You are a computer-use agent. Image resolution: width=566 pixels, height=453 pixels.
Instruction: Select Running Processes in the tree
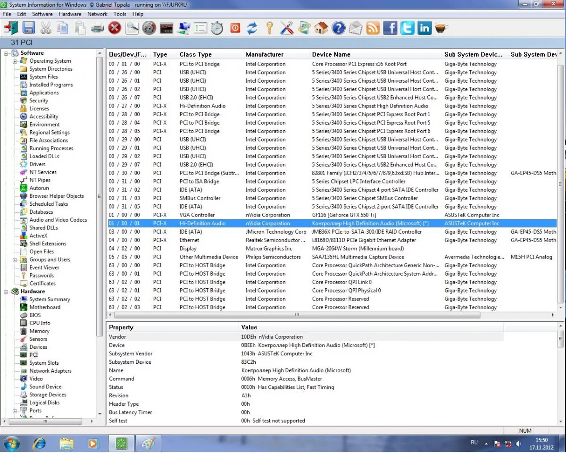click(x=51, y=148)
